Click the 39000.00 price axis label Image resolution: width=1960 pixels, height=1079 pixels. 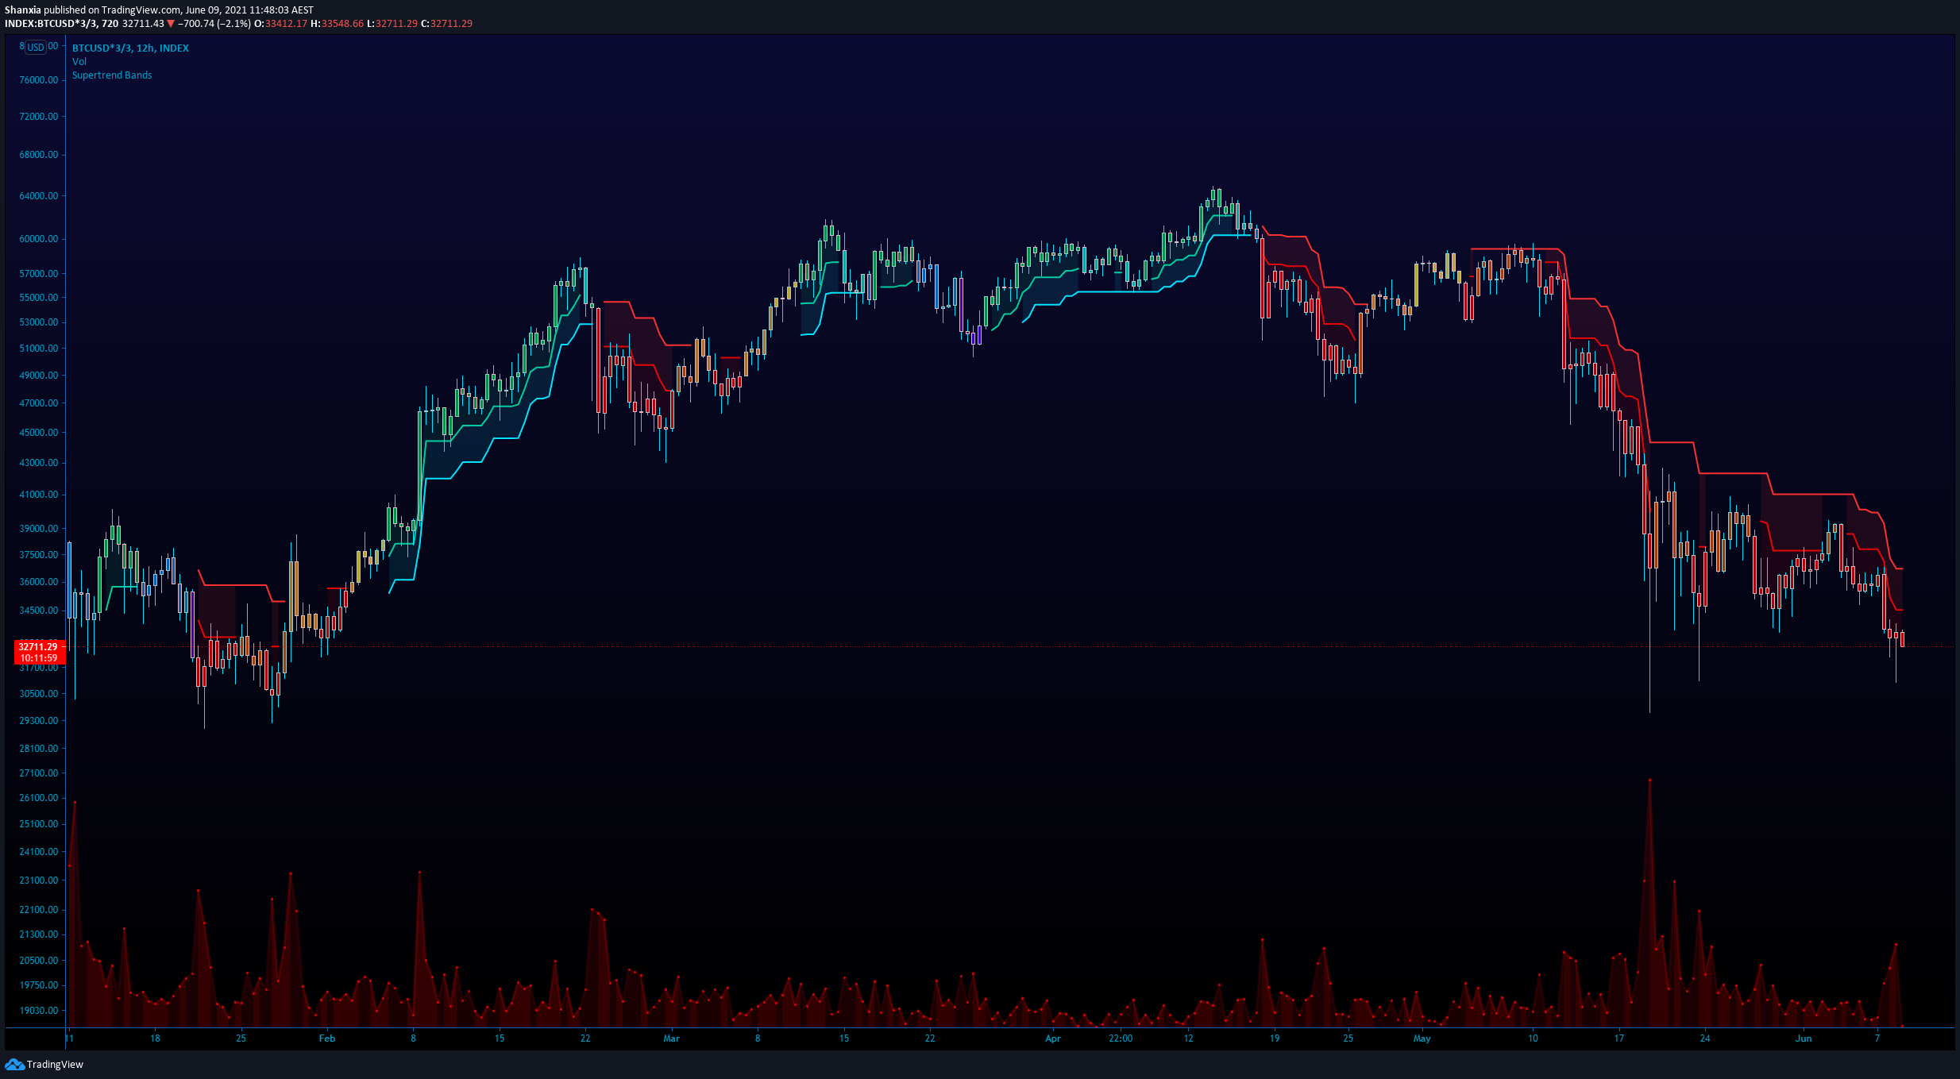pos(39,529)
